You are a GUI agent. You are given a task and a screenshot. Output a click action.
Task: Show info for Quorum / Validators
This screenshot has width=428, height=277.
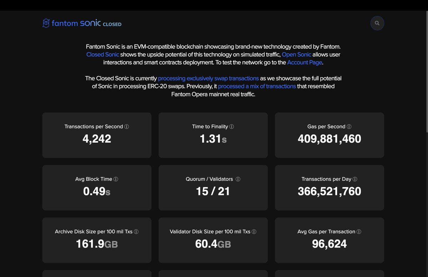tap(238, 179)
